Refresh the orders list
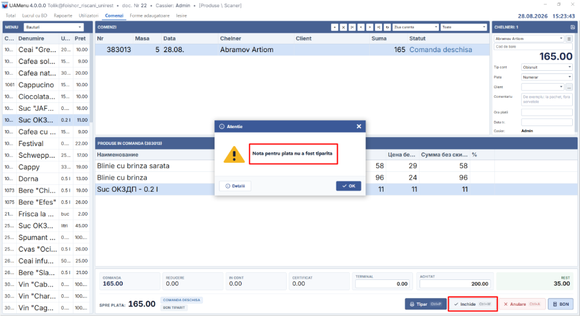 (387, 27)
